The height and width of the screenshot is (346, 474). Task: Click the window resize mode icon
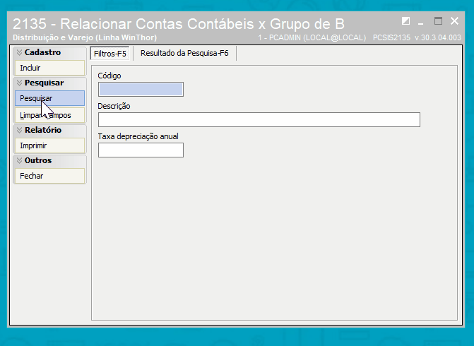pyautogui.click(x=405, y=21)
